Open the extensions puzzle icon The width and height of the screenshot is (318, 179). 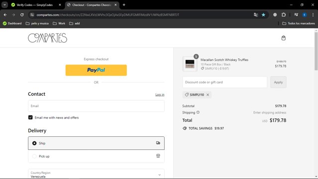coord(284,15)
